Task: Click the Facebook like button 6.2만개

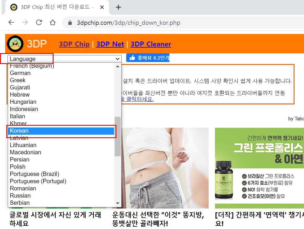Action: click(148, 58)
